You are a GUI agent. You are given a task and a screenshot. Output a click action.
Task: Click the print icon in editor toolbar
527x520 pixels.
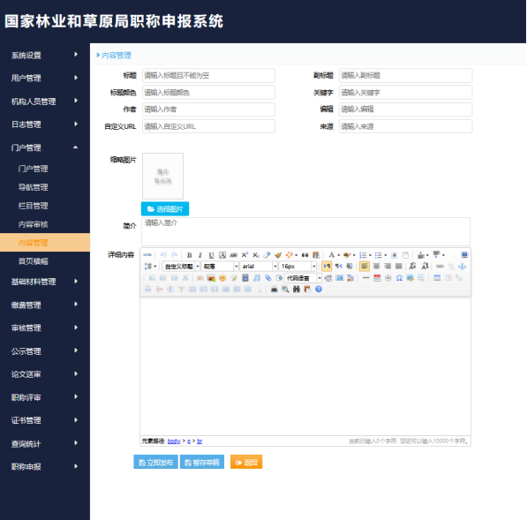275,289
